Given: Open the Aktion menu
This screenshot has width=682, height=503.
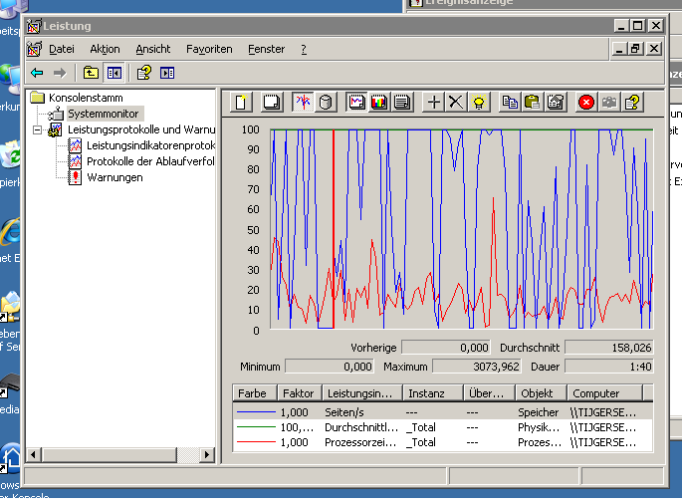Looking at the screenshot, I should 105,49.
